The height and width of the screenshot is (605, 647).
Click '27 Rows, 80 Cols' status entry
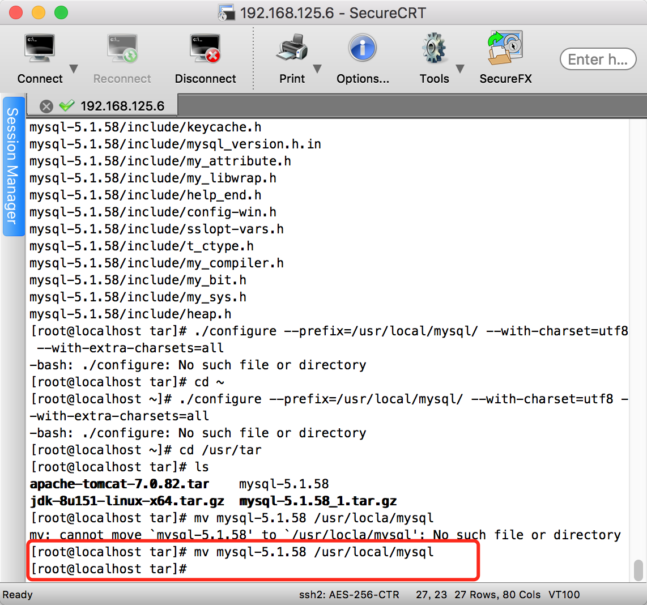pyautogui.click(x=497, y=594)
